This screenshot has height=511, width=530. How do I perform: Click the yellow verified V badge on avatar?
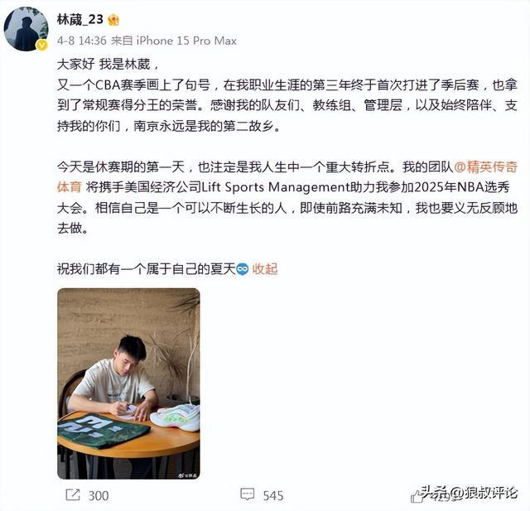coord(42,45)
